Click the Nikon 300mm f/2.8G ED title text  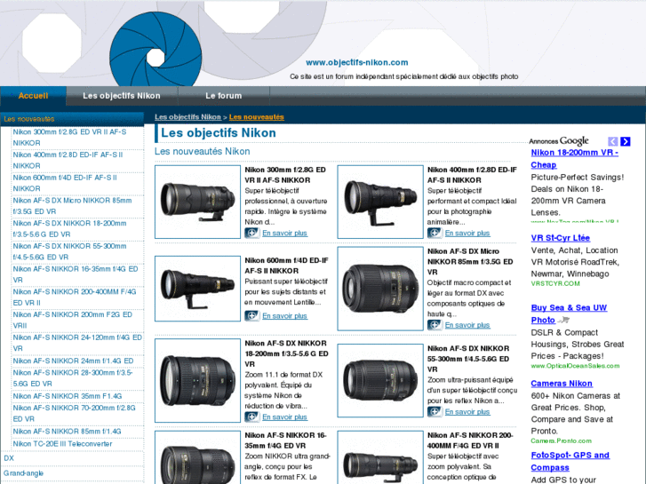285,175
